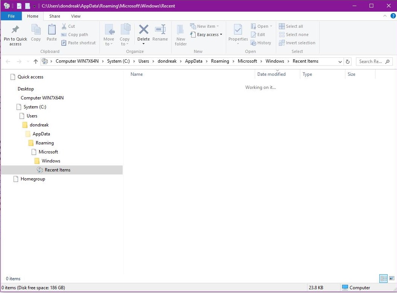This screenshot has height=293, width=397.
Task: Switch to large icons view in status bar
Action: [392, 278]
